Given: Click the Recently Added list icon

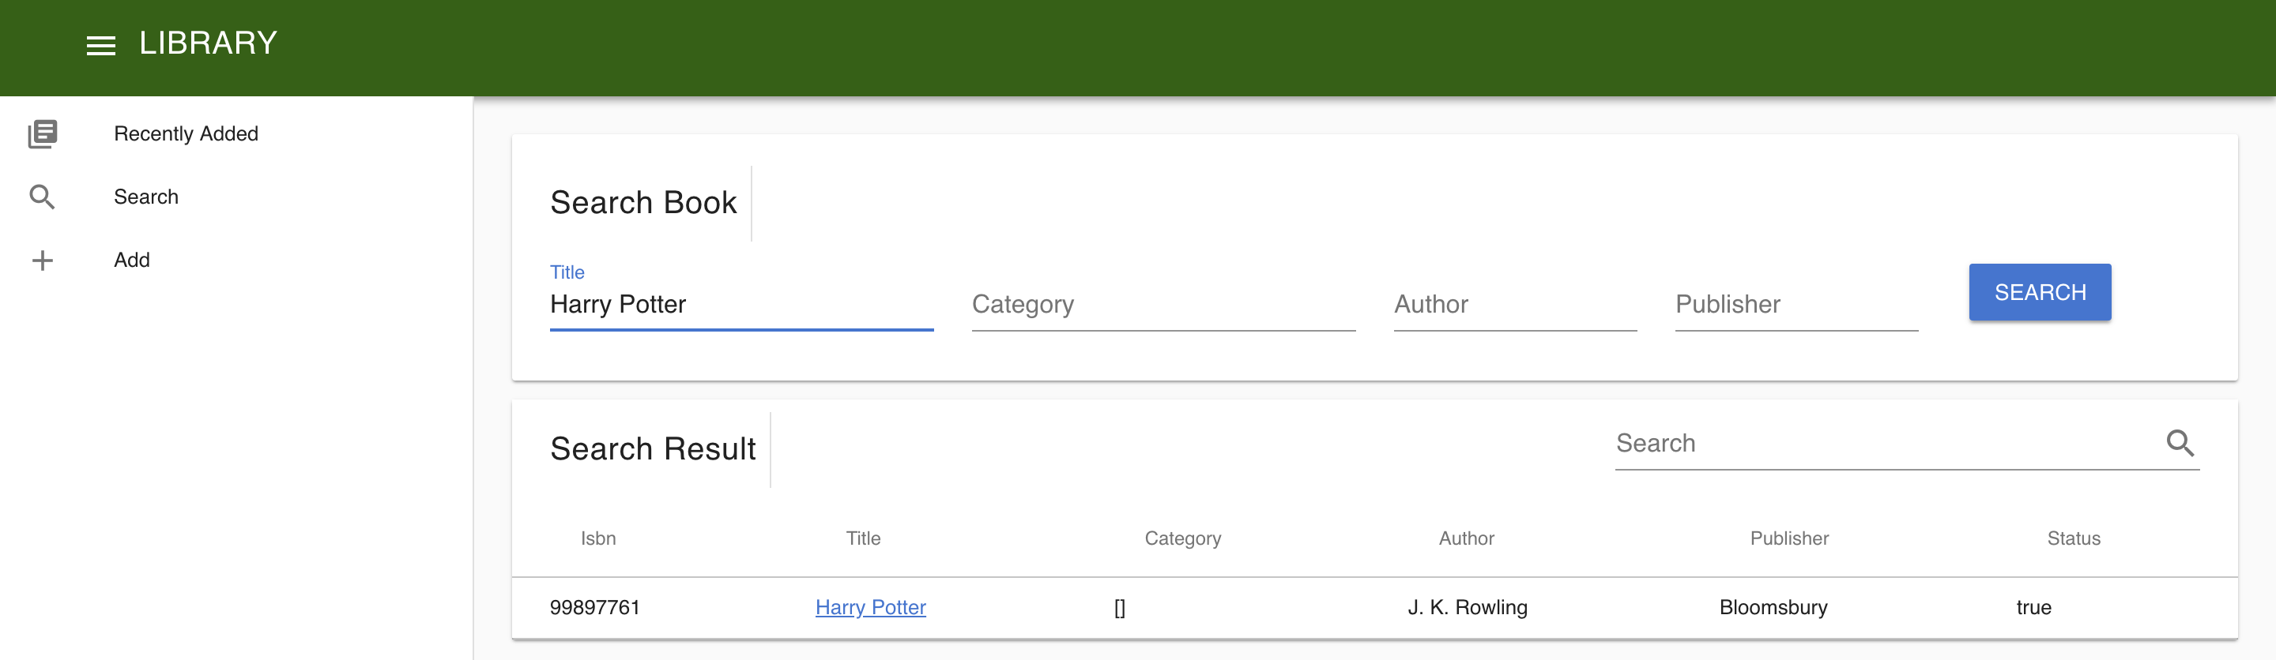Looking at the screenshot, I should click(43, 134).
